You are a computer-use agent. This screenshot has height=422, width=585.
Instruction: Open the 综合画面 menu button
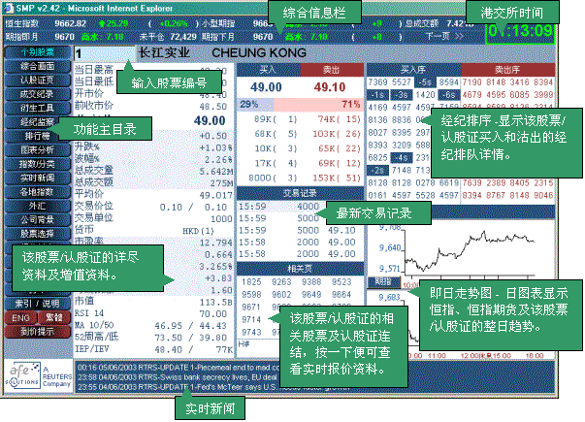[x=37, y=66]
